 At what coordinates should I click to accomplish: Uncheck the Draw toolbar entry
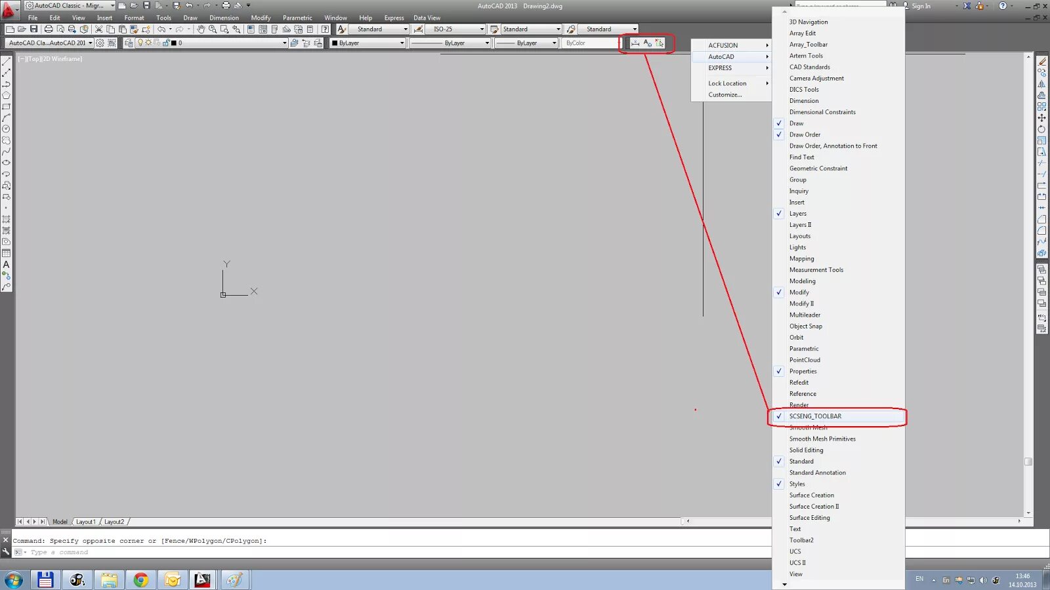pos(839,123)
